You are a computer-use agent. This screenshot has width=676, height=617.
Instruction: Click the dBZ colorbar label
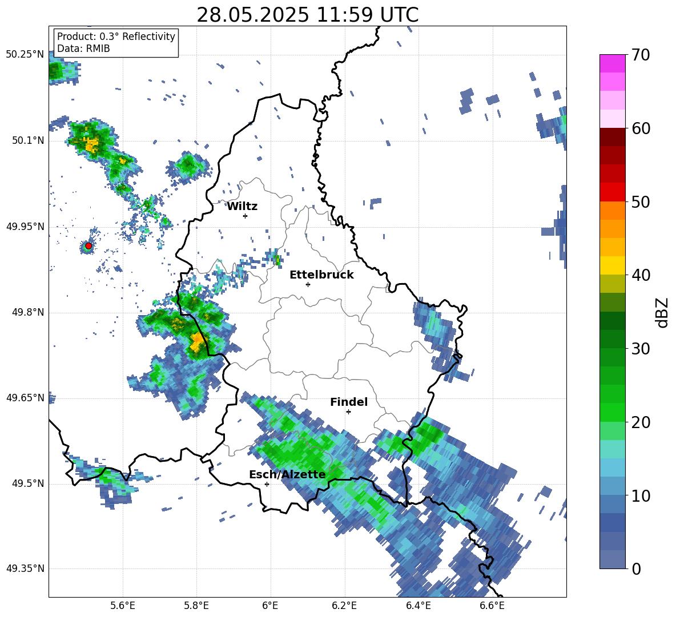point(662,312)
